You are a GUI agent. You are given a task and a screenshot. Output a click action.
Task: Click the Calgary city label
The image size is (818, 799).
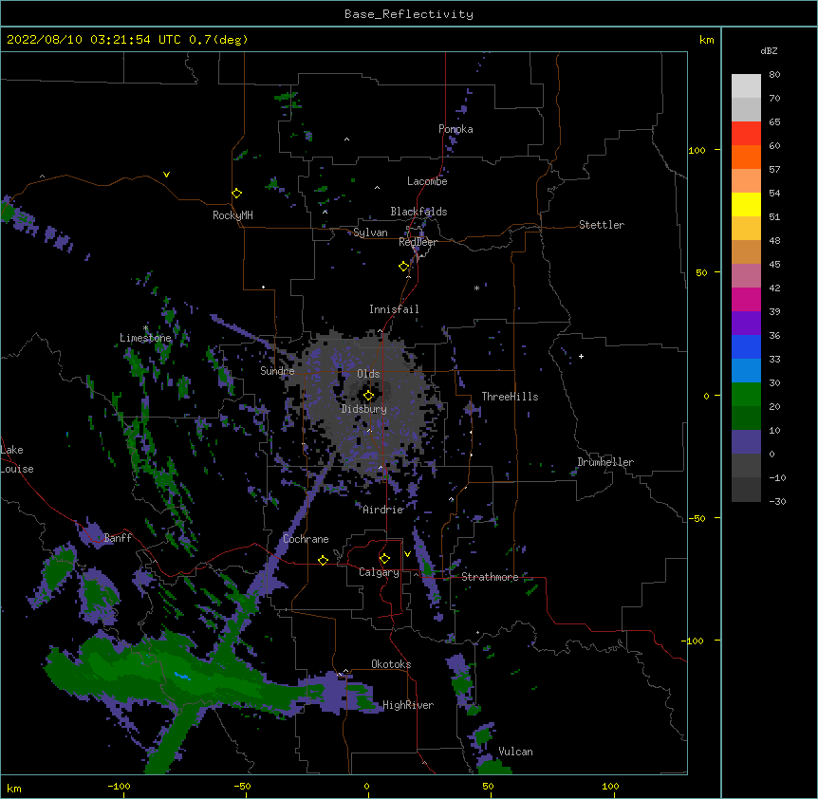point(379,572)
